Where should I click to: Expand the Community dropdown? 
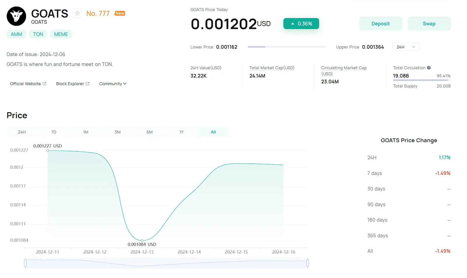(x=113, y=84)
